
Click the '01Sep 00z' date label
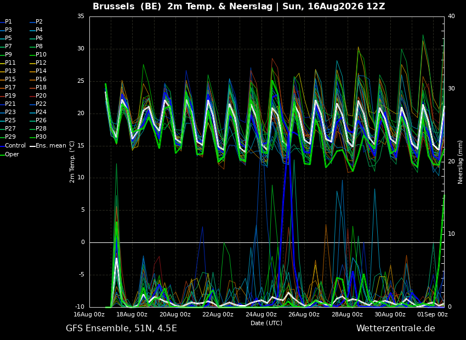433,314
